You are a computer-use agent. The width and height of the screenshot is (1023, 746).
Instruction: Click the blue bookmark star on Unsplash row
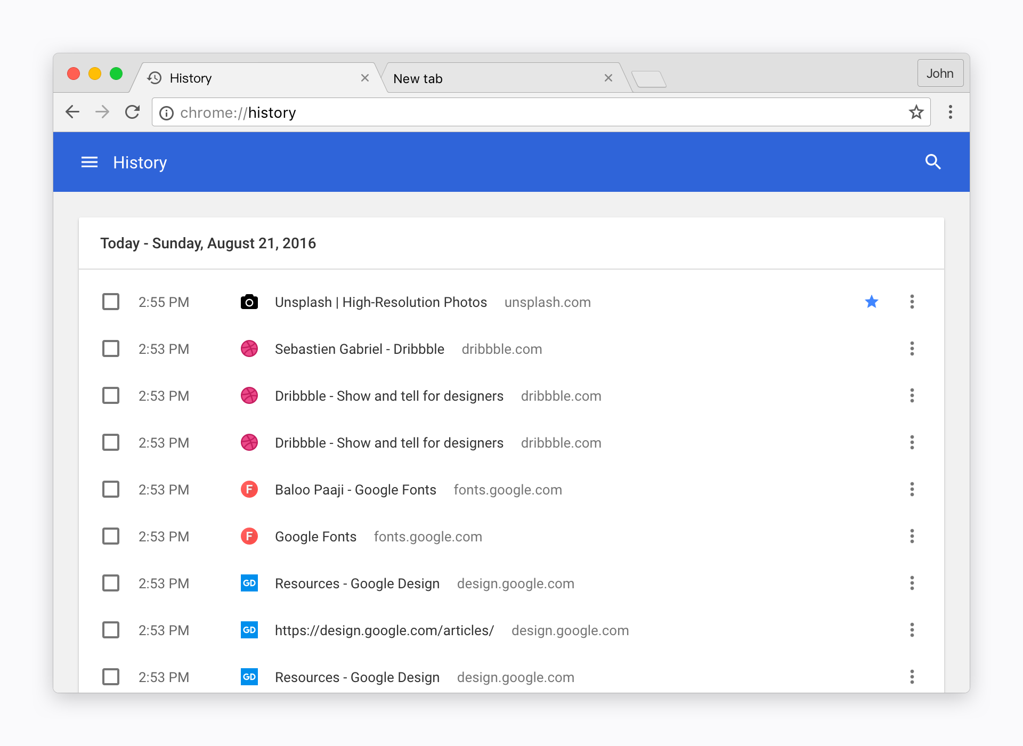tap(872, 302)
